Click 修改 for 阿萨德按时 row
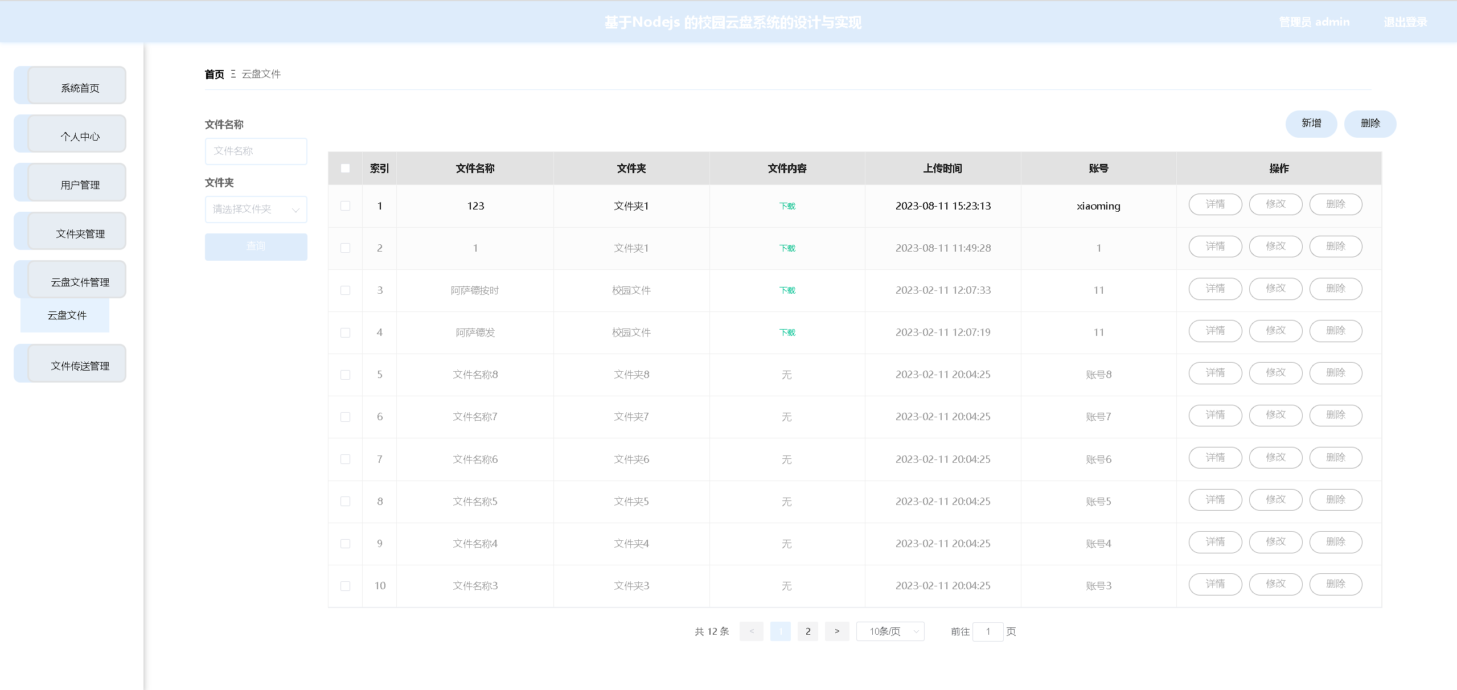This screenshot has width=1457, height=690. (x=1275, y=289)
